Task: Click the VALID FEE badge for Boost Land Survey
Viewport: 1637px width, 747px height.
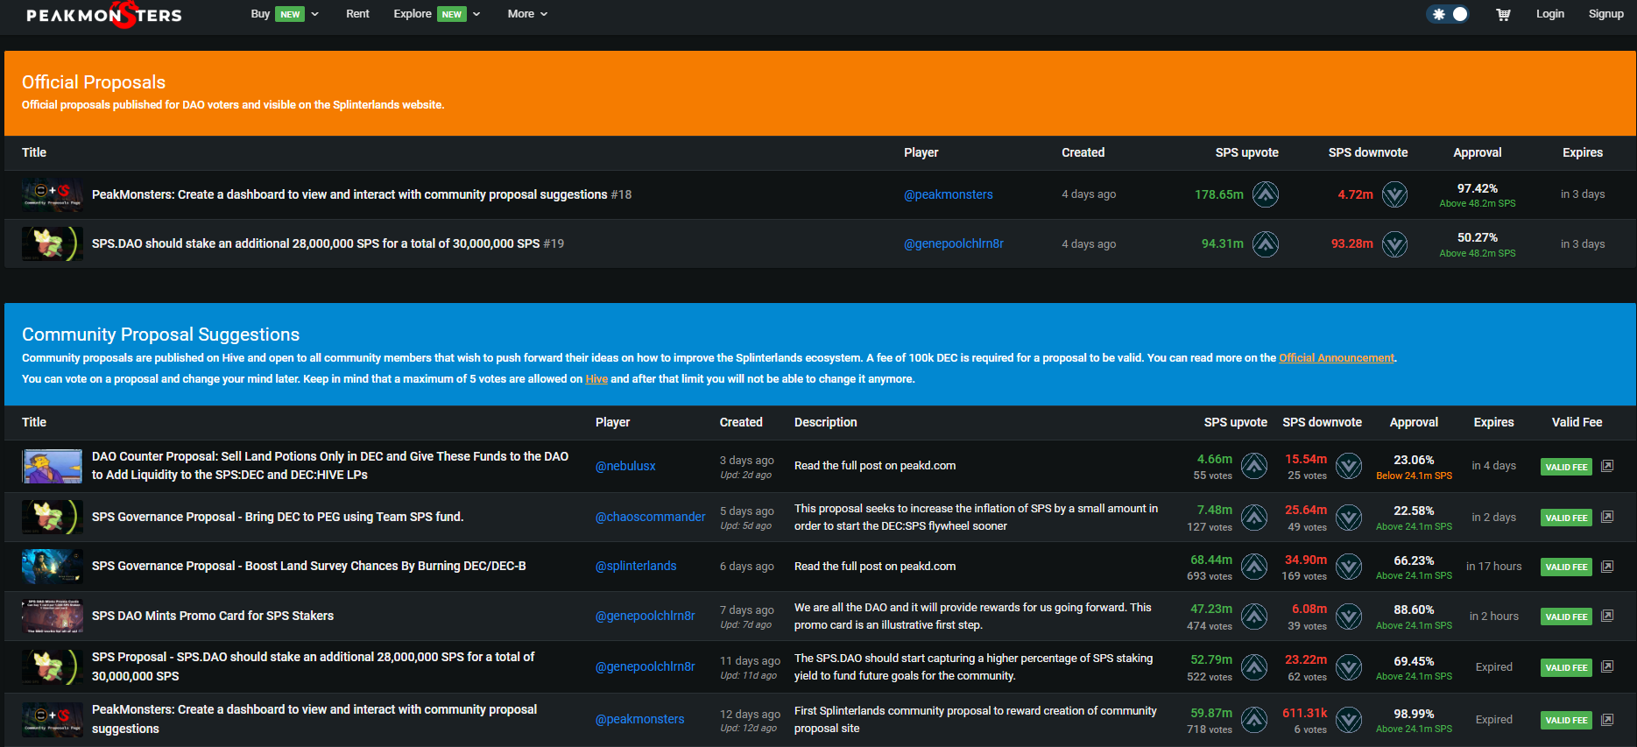Action: [x=1566, y=567]
